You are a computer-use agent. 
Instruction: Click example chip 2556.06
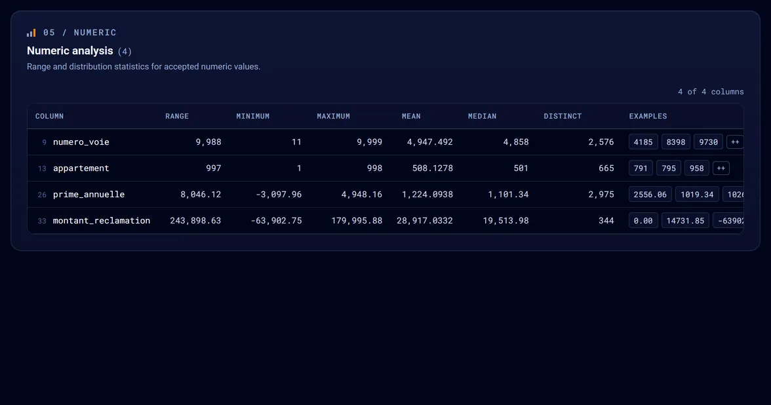coord(650,195)
